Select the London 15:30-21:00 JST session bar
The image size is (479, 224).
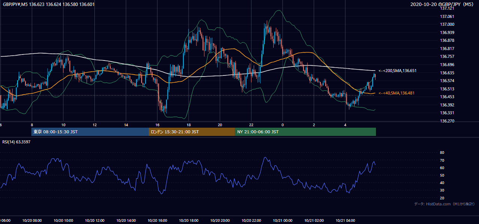(192, 132)
